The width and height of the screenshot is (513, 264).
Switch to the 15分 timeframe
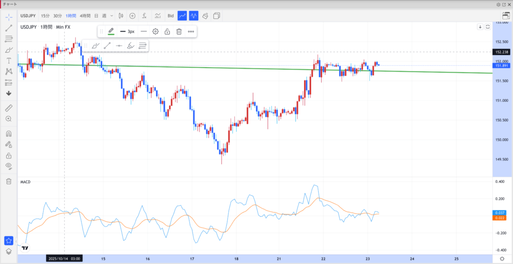(45, 16)
